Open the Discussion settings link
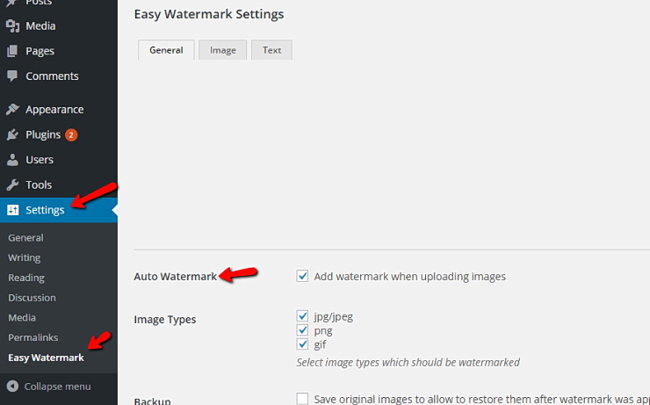This screenshot has height=405, width=650. [x=32, y=298]
